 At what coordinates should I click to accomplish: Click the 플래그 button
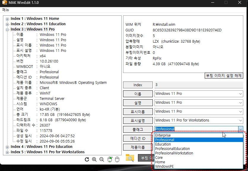point(138,130)
